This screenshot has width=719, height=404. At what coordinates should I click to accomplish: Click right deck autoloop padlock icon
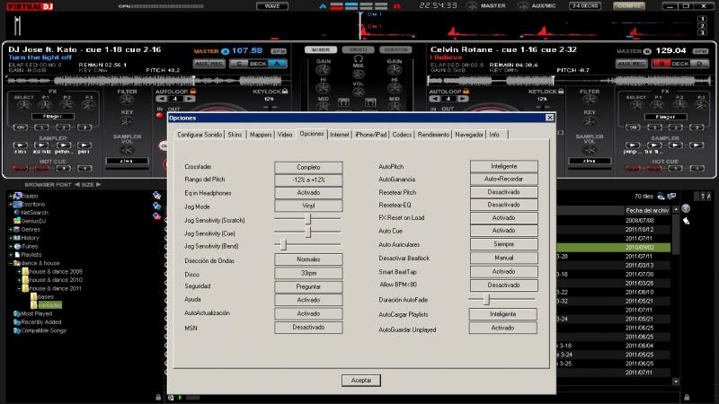[x=466, y=92]
